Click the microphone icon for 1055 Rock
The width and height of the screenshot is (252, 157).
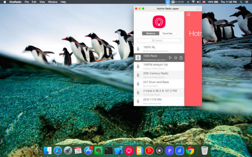(x=138, y=58)
